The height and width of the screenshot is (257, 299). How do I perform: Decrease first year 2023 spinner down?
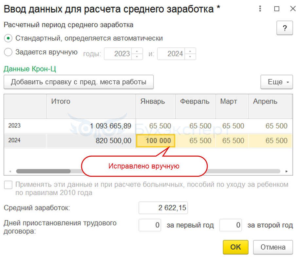(x=137, y=56)
